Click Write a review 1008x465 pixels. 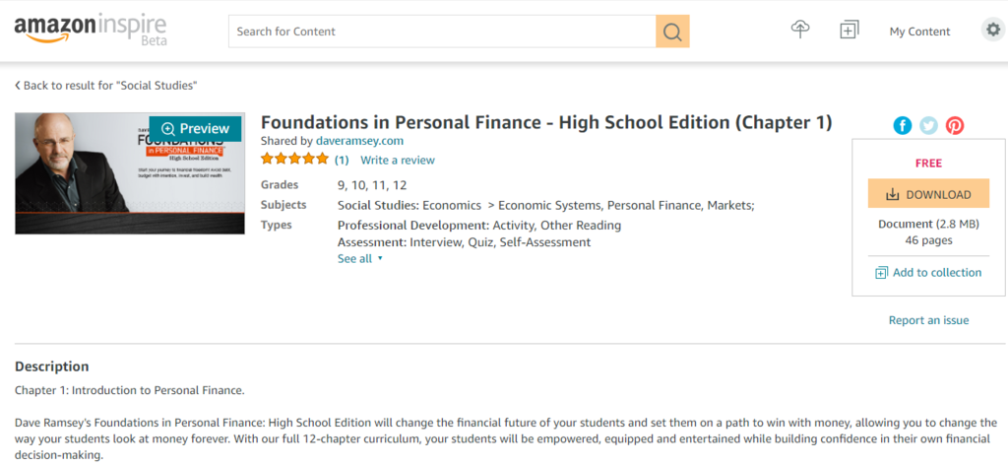[x=398, y=161]
